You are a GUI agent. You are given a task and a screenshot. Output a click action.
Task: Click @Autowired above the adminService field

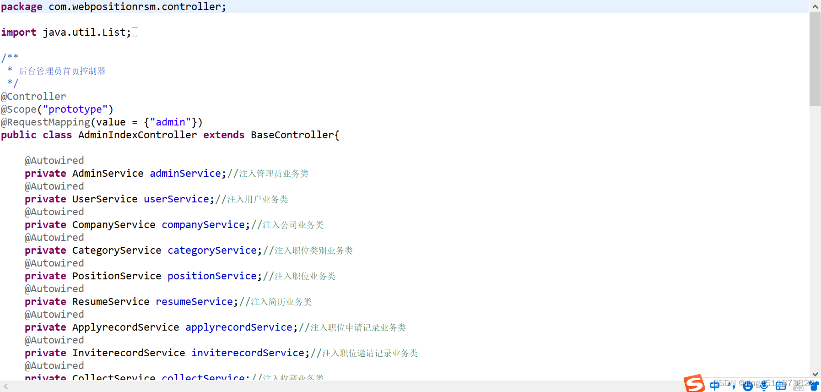[54, 161]
